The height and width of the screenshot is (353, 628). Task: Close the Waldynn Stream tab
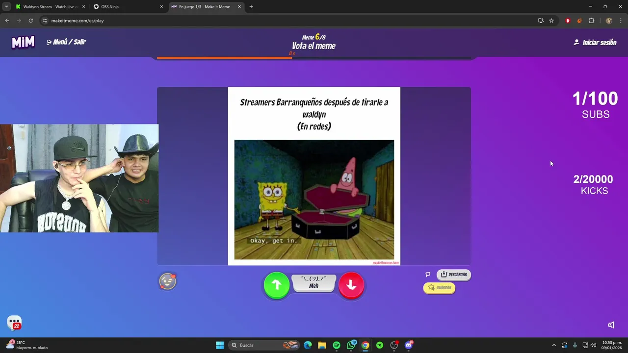(83, 7)
